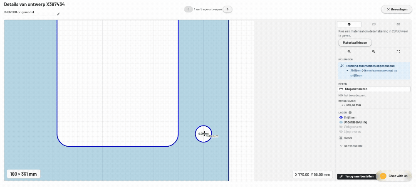The image size is (416, 187).
Task: Click Stop met meten button
Action: pyautogui.click(x=374, y=89)
